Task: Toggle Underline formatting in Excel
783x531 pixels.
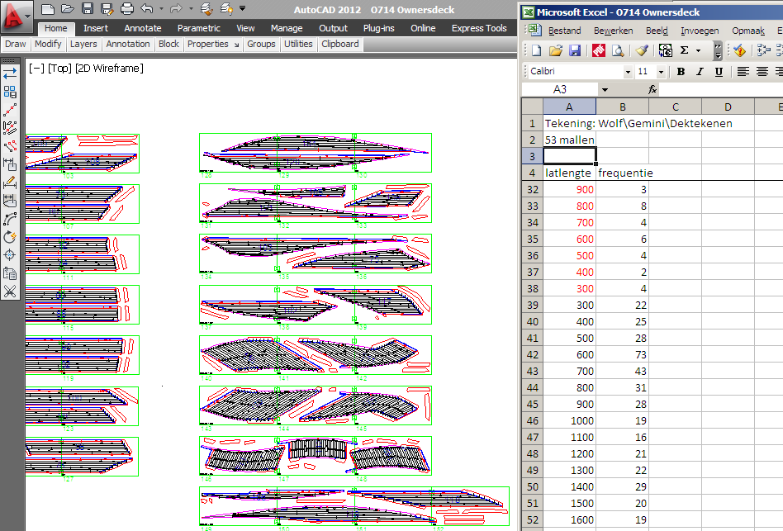Action: [719, 72]
